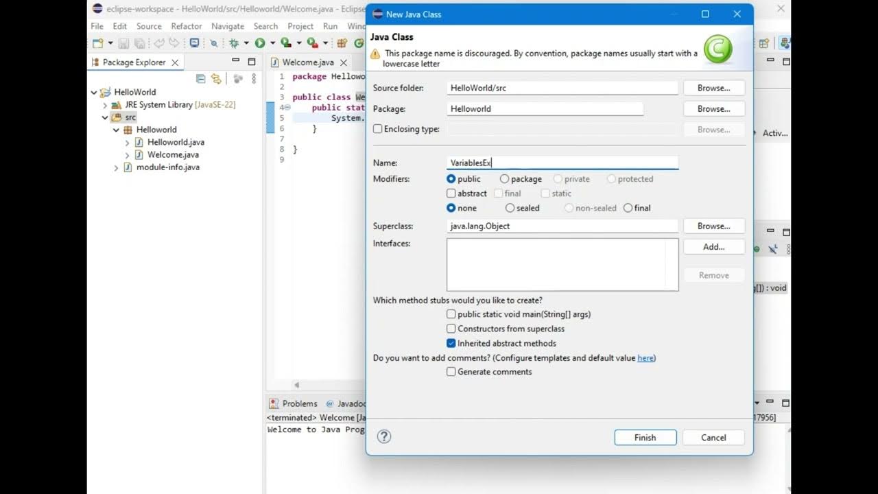Click Browse next to Package field

(x=714, y=108)
